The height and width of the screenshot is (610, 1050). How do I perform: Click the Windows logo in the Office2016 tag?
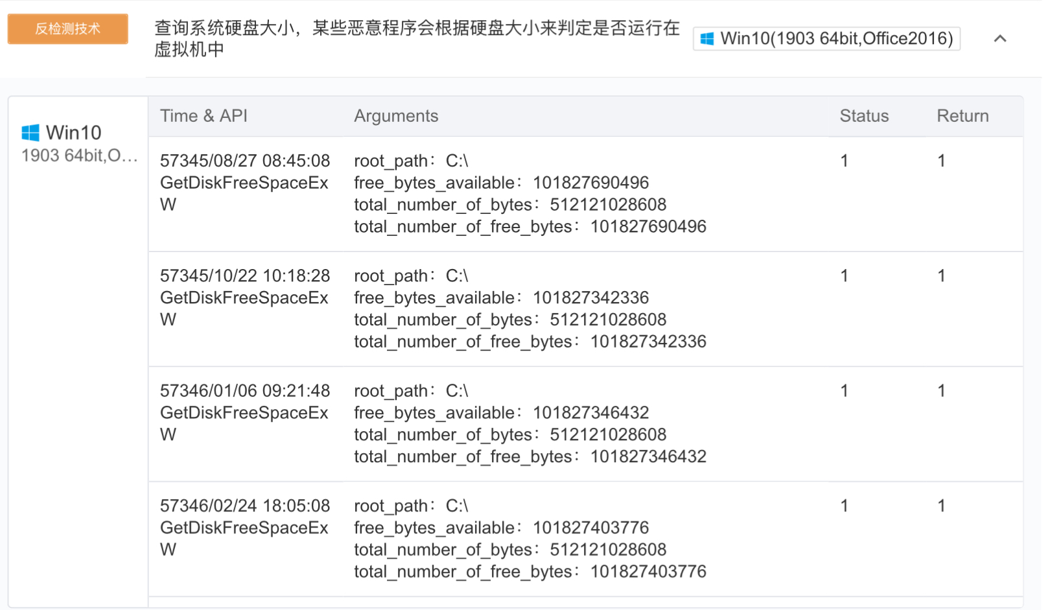click(x=707, y=39)
